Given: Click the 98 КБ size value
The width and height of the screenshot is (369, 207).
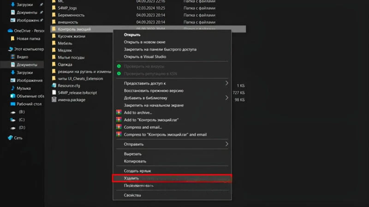Looking at the screenshot, I should pos(239,100).
